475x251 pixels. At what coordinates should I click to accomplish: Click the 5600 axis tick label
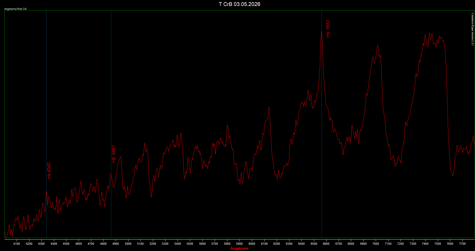[202, 244]
